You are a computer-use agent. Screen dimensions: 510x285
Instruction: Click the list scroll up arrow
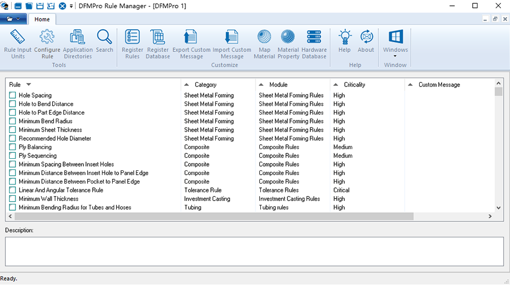(499, 83)
